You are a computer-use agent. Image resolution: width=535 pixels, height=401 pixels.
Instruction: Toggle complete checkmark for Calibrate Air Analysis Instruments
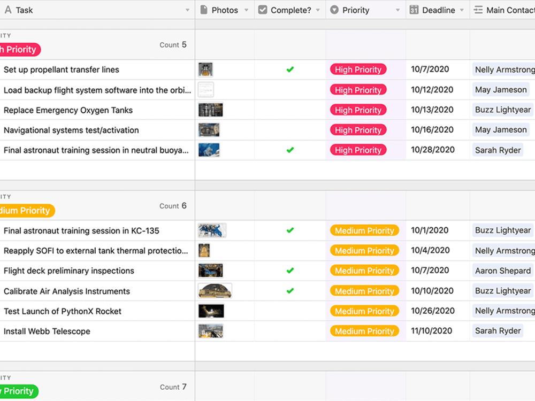point(290,291)
